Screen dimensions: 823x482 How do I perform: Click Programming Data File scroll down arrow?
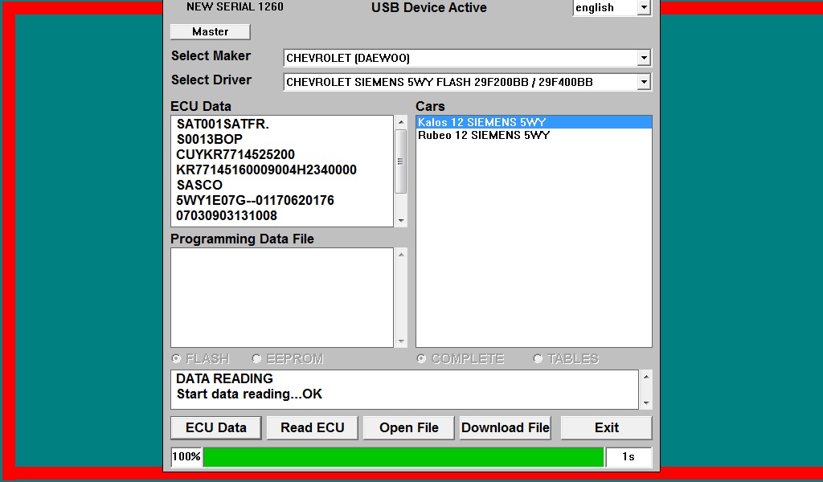click(401, 341)
